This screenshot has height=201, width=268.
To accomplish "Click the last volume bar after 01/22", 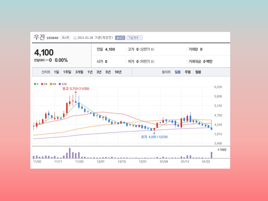I will tap(212, 155).
